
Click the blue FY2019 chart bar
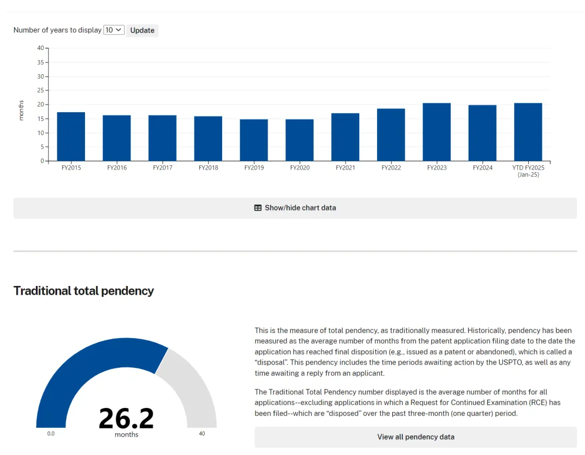(253, 140)
